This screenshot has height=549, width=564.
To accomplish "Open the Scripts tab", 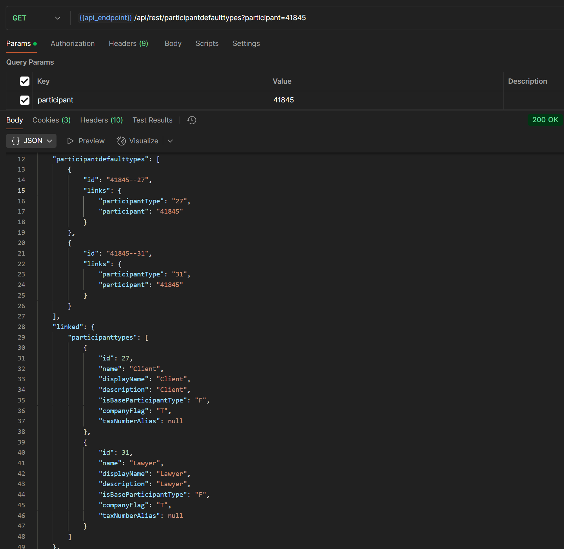I will pyautogui.click(x=207, y=43).
